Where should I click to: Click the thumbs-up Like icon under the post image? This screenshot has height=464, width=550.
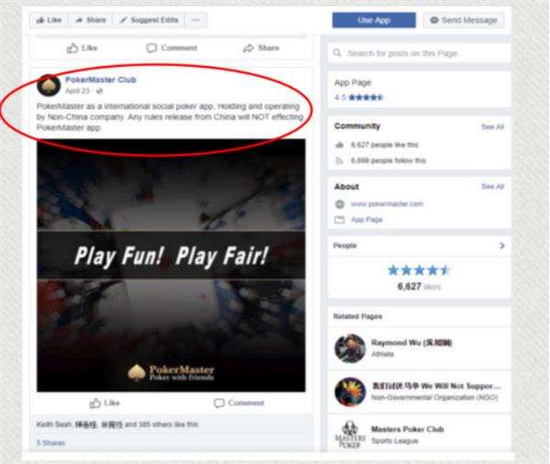(95, 403)
